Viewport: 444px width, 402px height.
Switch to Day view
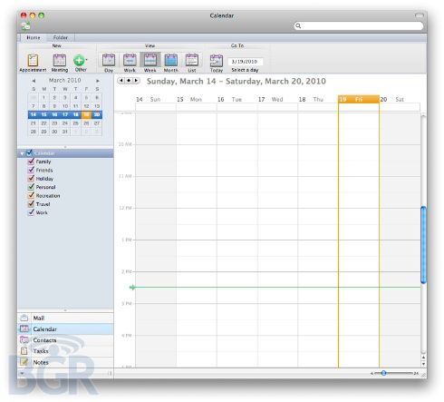[x=109, y=63]
